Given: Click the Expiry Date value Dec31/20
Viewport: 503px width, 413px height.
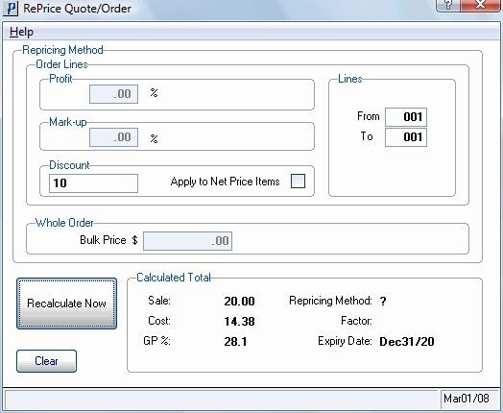Looking at the screenshot, I should [x=407, y=341].
